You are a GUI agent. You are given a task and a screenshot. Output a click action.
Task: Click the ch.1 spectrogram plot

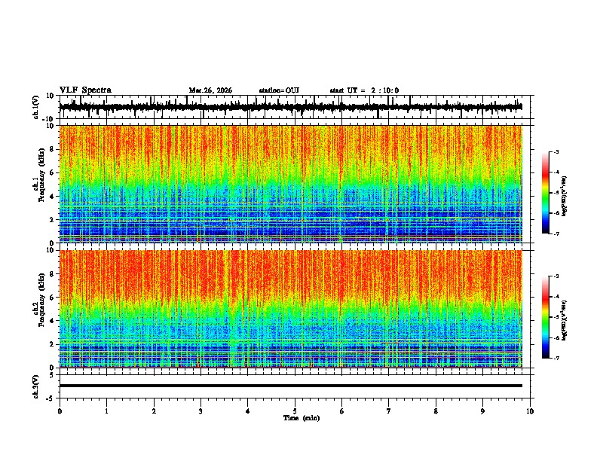tap(290, 184)
